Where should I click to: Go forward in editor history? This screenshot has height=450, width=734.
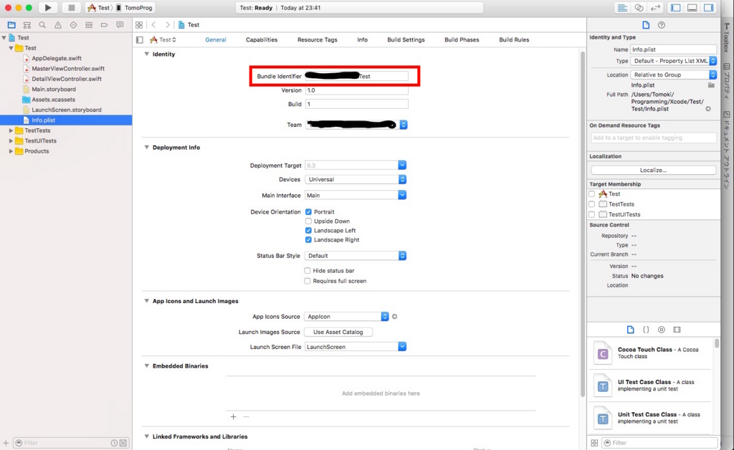click(167, 25)
